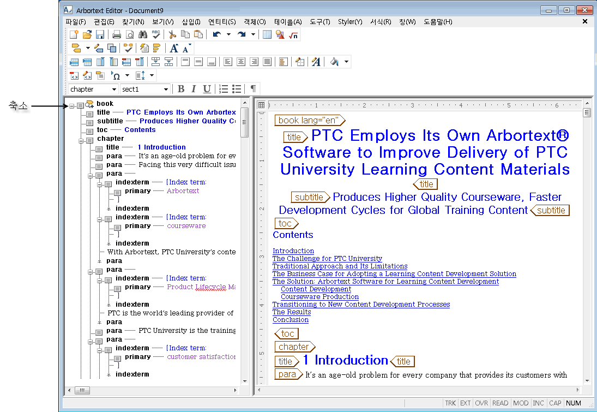This screenshot has height=412, width=597.
Task: Click the document pane vertical scrollbar thumb
Action: (x=587, y=112)
